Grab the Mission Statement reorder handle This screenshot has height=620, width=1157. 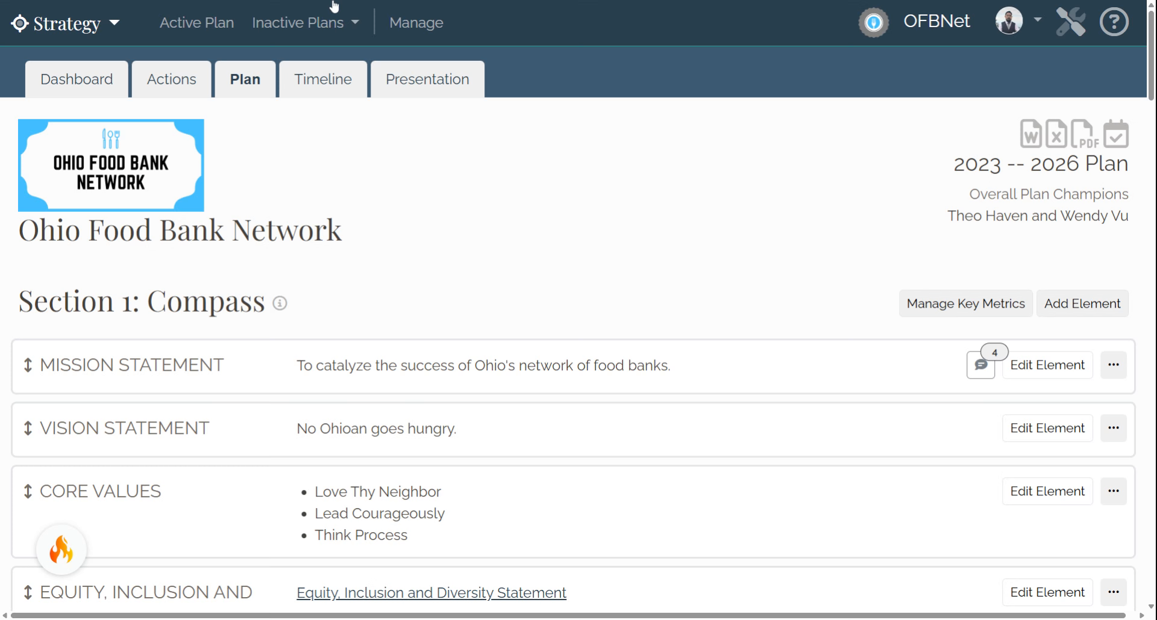[x=28, y=365]
